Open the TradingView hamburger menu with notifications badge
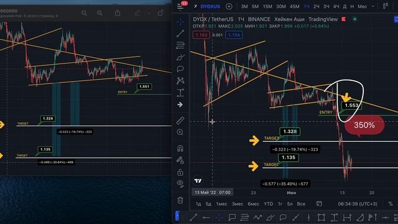The width and height of the screenshot is (398, 224). click(x=181, y=6)
